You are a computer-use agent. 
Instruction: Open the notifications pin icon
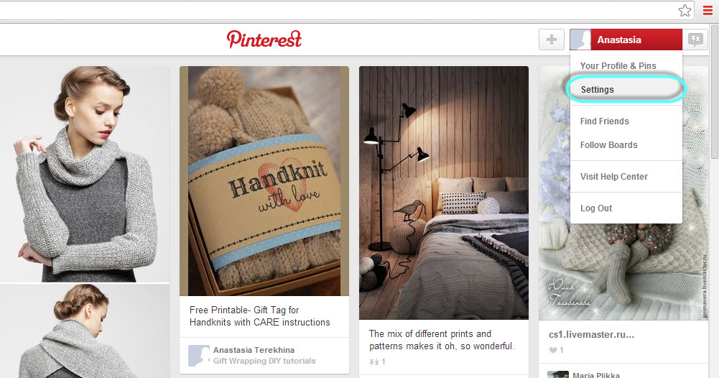pyautogui.click(x=695, y=40)
